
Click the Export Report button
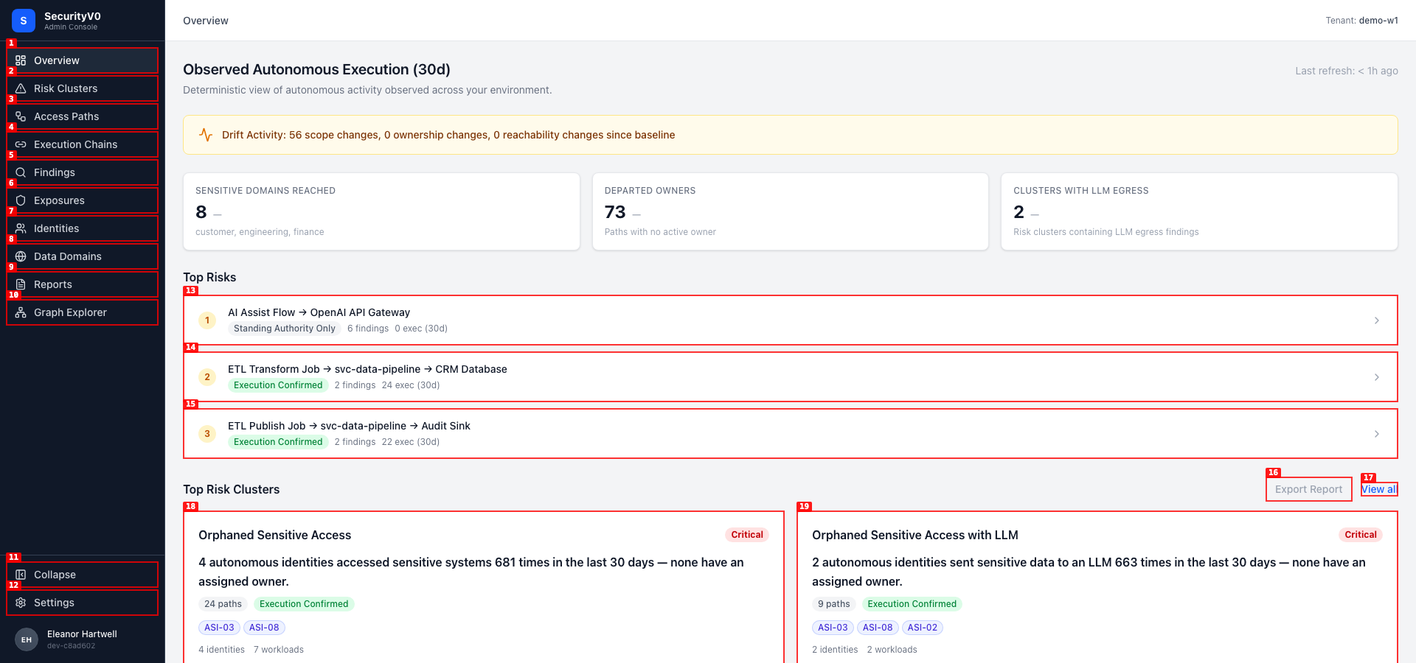coord(1309,489)
